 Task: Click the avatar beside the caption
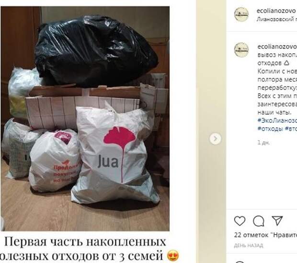pos(241,50)
